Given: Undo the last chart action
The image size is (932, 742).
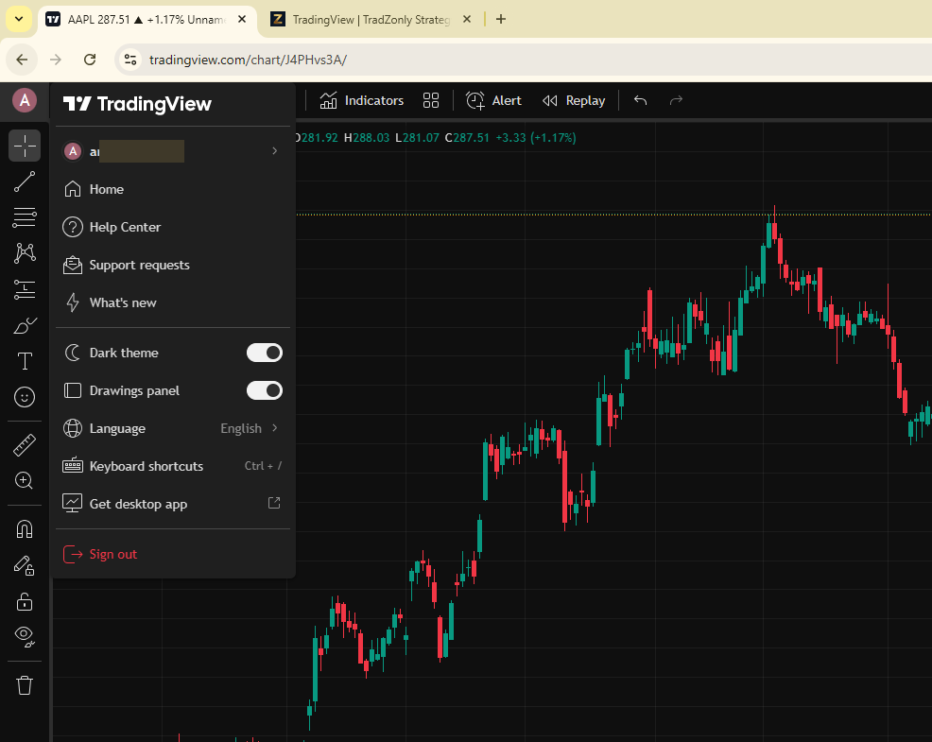Looking at the screenshot, I should [x=640, y=100].
